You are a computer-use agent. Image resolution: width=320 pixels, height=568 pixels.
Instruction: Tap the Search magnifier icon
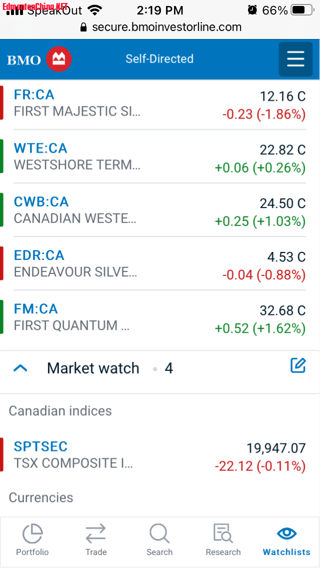[159, 534]
